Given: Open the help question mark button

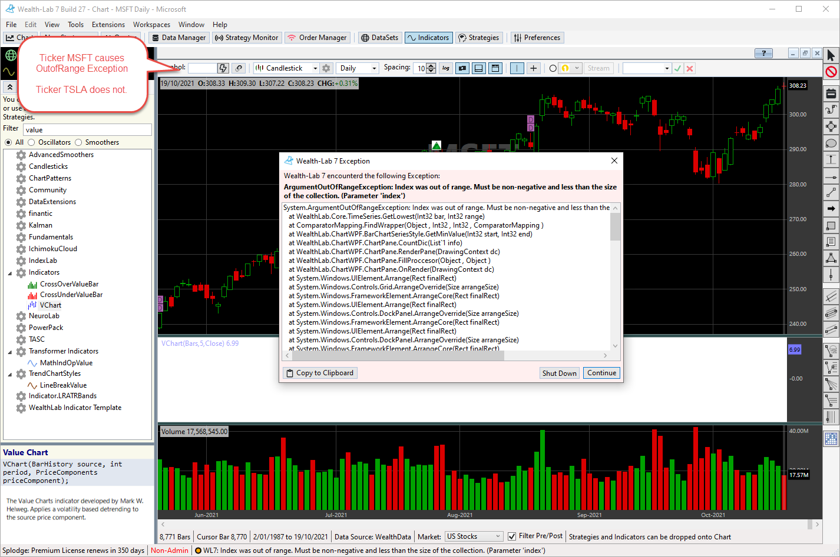Looking at the screenshot, I should [763, 53].
